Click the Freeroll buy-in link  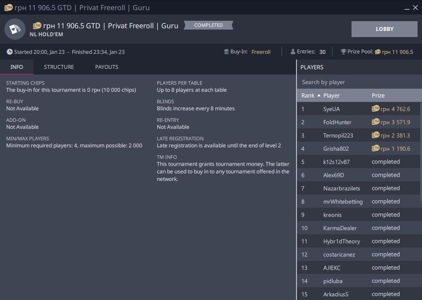coord(261,52)
